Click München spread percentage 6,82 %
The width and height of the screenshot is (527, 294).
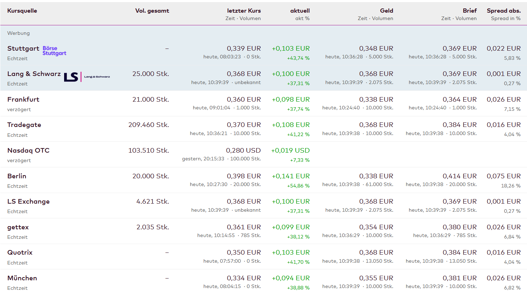click(x=512, y=288)
